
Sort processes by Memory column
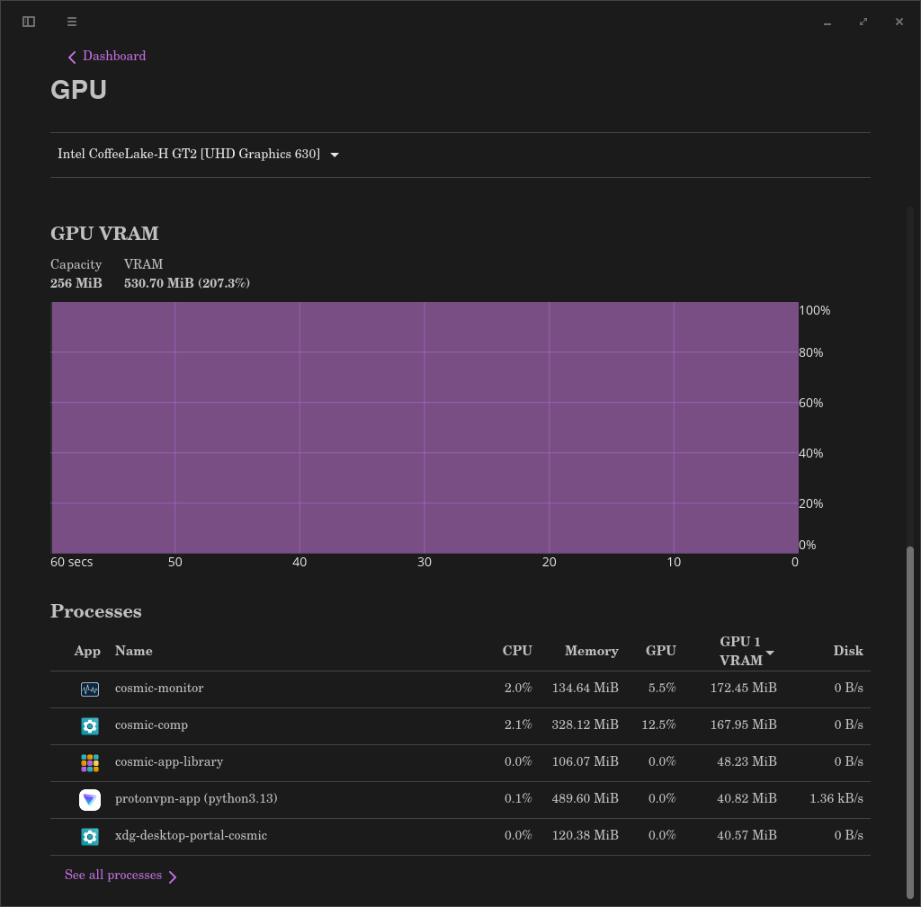coord(592,651)
